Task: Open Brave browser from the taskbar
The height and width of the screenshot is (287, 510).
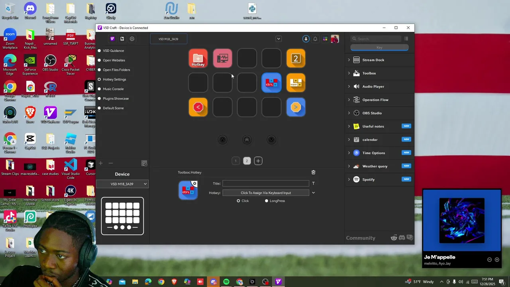Action: (174, 282)
